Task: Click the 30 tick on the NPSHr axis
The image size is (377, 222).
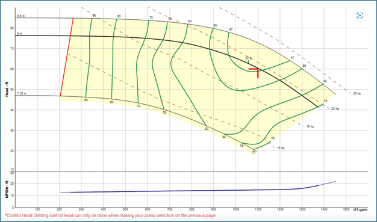Action: [12, 173]
